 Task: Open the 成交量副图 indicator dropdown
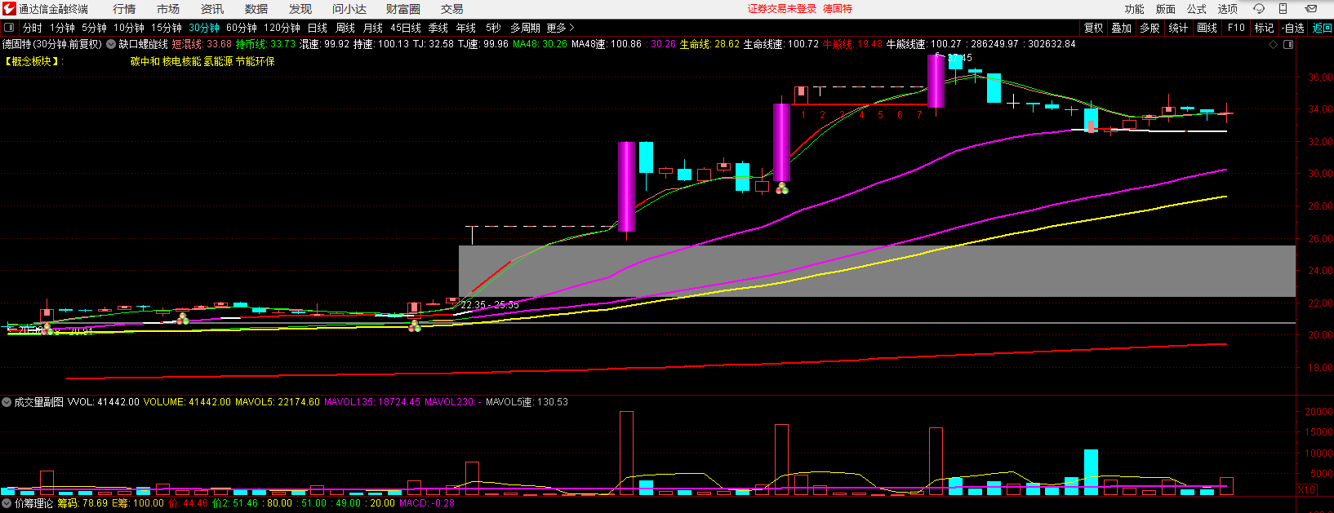[7, 402]
